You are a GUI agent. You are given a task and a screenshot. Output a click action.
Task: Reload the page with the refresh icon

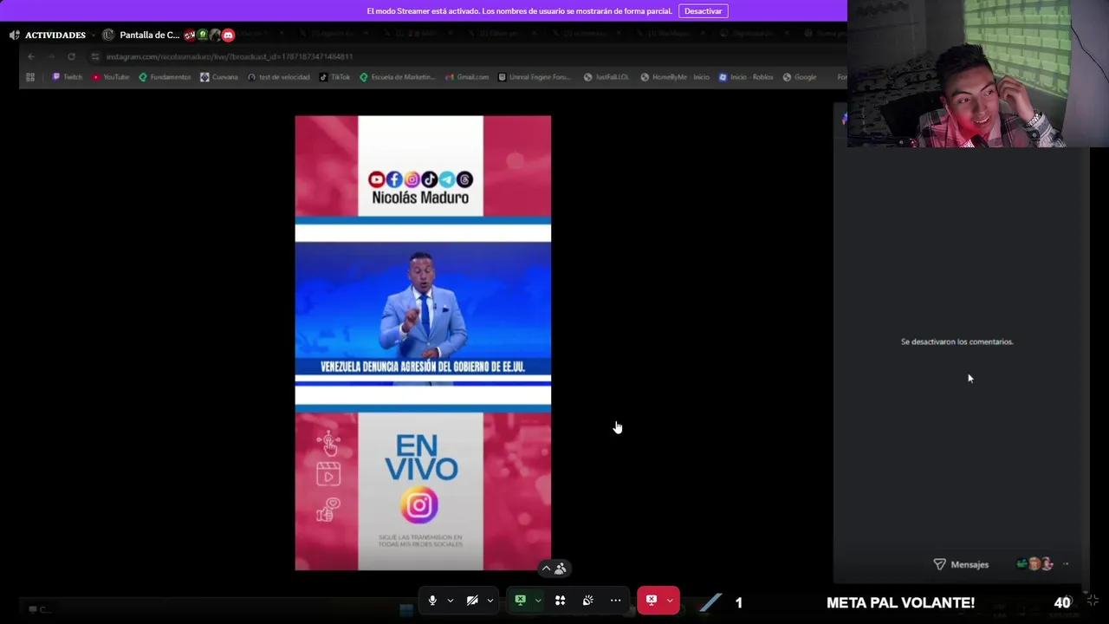point(71,56)
